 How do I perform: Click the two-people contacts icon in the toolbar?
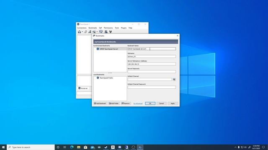106,32
